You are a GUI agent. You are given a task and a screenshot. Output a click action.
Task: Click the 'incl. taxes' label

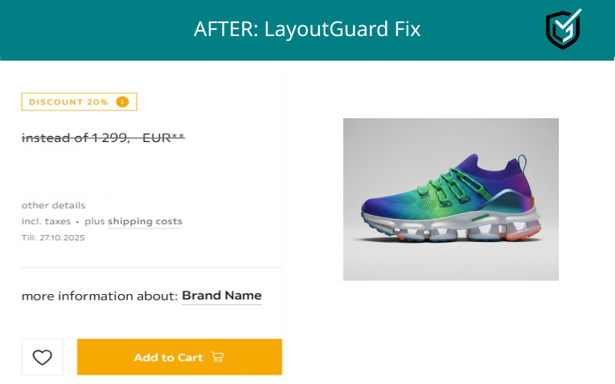click(46, 221)
